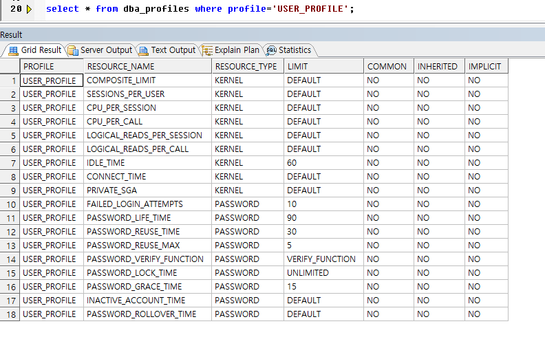Click the top-left corner cell of the grid
Image resolution: width=545 pixels, height=337 pixels.
click(x=10, y=67)
